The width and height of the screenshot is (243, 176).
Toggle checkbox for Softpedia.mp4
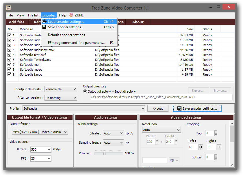(10, 65)
